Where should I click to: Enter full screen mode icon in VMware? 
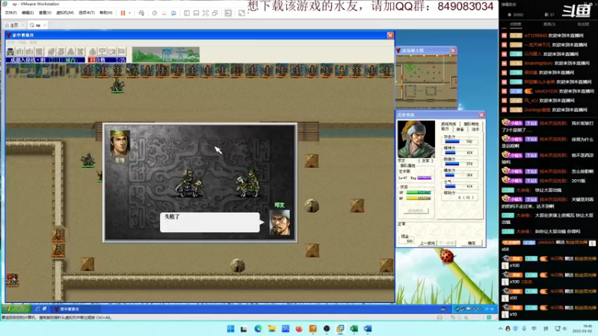click(206, 13)
